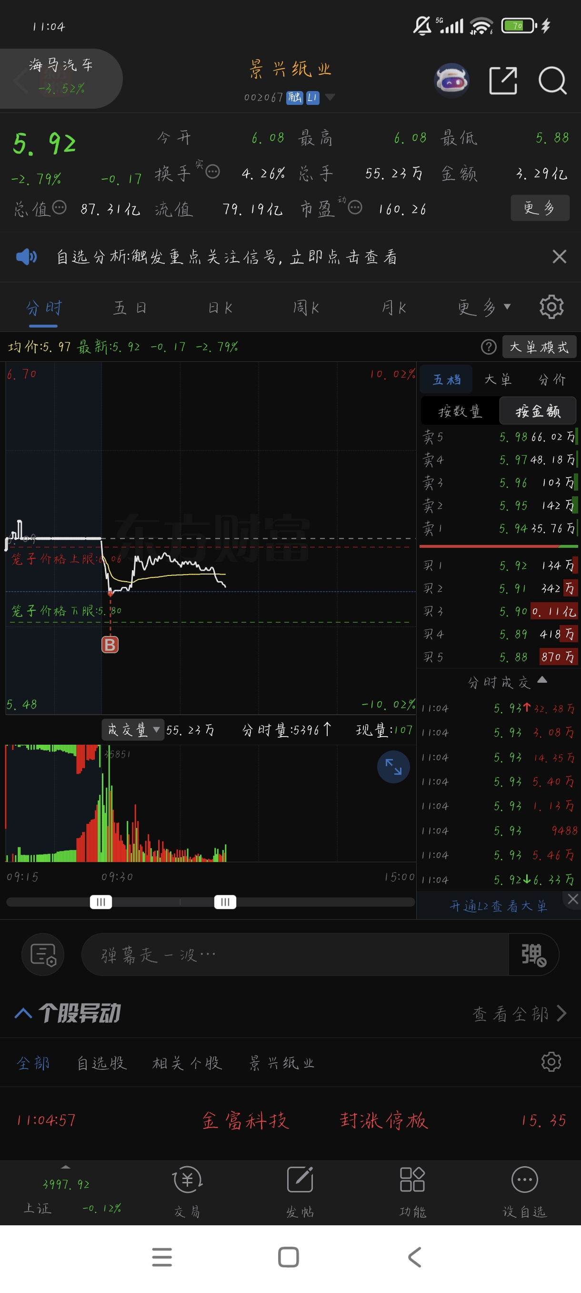
Task: Switch order book to 按金额
Action: [538, 411]
